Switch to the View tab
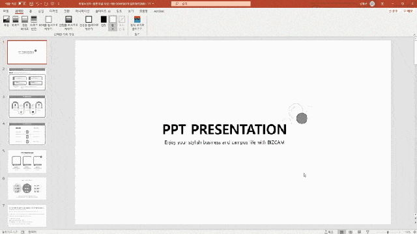Viewport: 417px width, 234px height. [x=131, y=11]
